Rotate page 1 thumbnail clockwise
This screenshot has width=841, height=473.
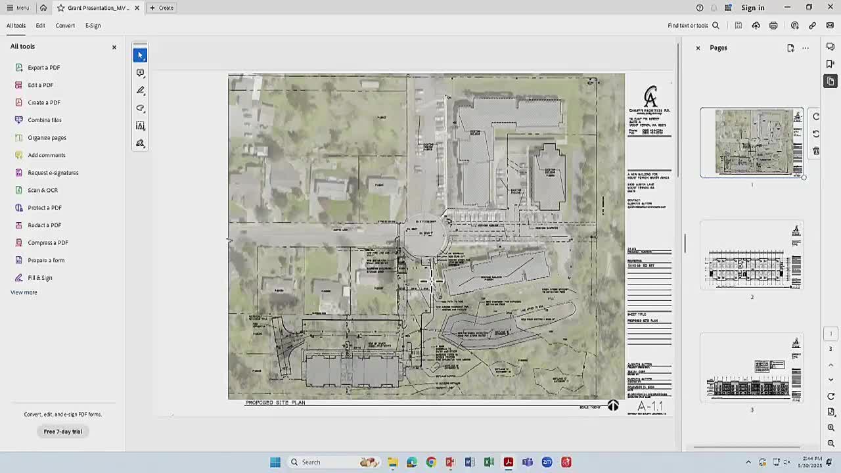(x=816, y=117)
